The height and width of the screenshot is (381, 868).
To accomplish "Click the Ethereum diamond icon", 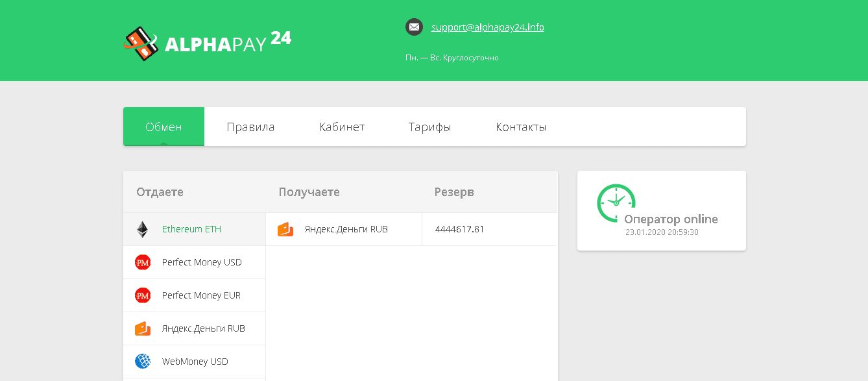I will 142,229.
